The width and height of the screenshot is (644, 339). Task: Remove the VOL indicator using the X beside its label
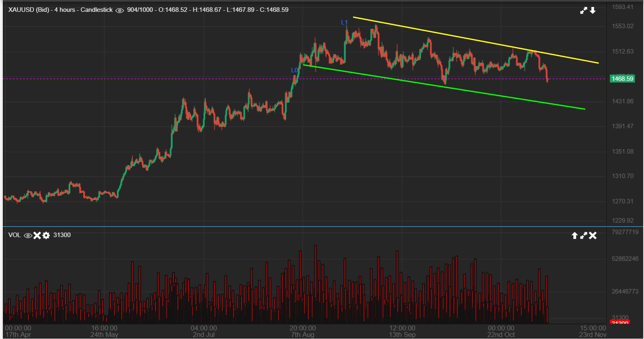(x=37, y=235)
